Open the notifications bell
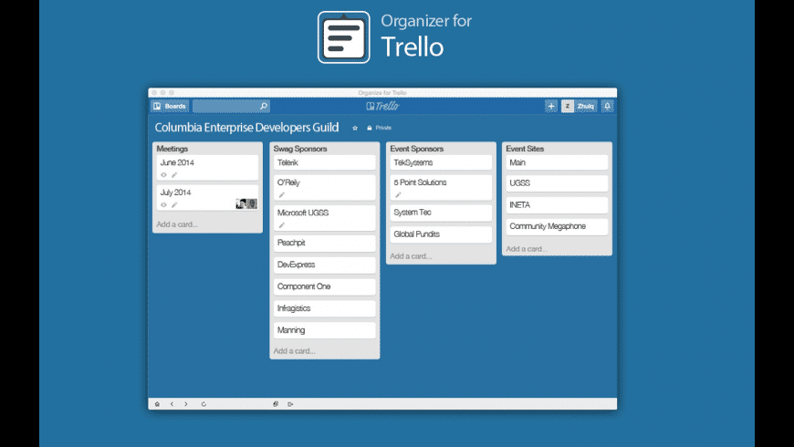 (607, 106)
